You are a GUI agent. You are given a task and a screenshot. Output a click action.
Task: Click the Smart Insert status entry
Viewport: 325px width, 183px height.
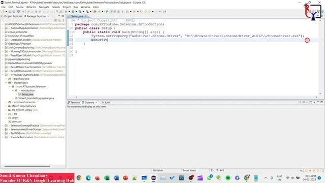click(189, 170)
